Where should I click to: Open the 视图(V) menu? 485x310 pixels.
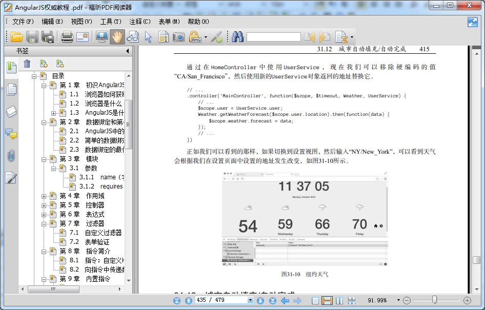[82, 22]
